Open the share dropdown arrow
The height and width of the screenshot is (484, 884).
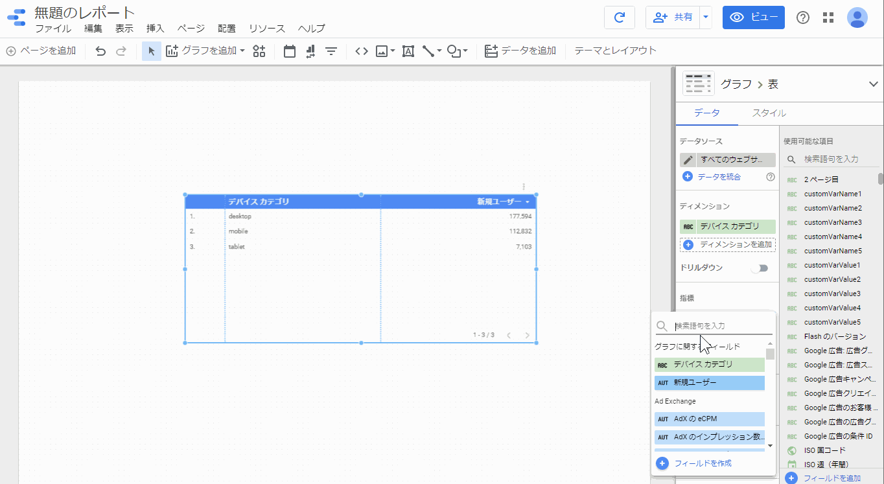click(706, 17)
